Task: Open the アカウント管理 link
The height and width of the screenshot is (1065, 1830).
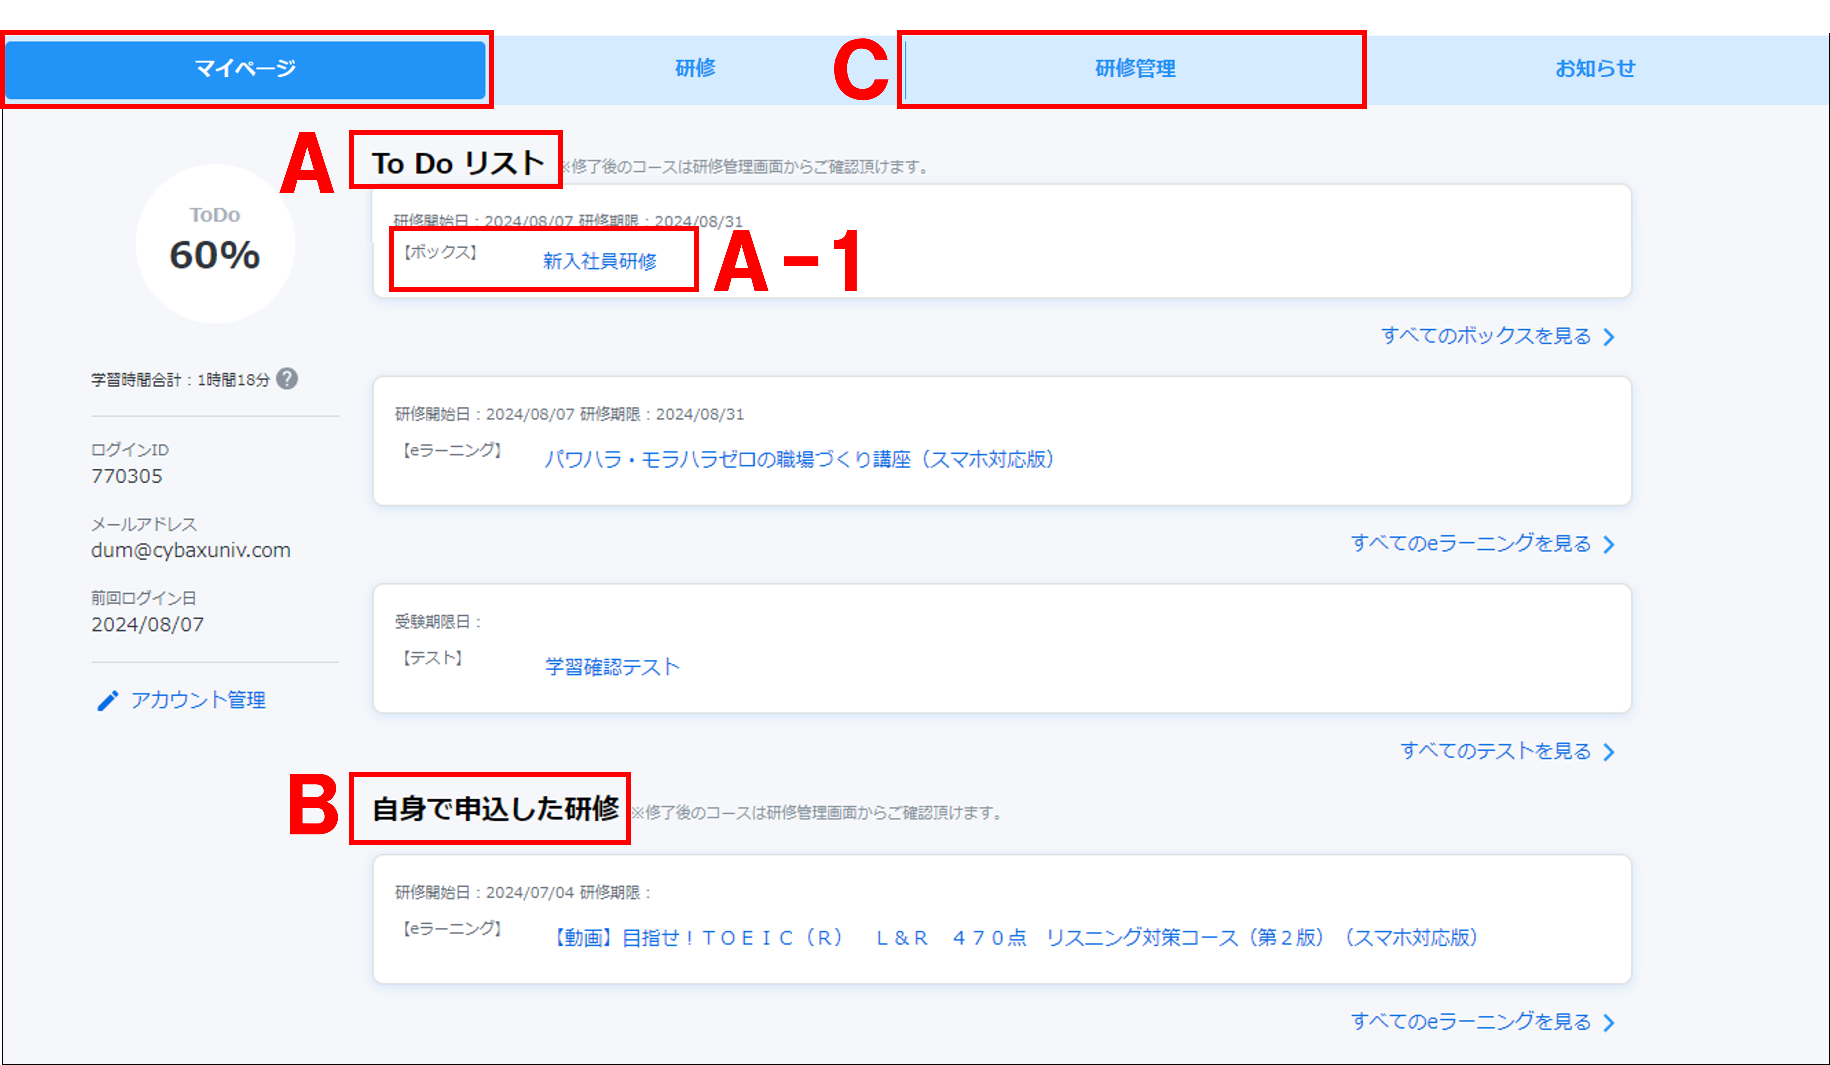Action: pyautogui.click(x=197, y=700)
